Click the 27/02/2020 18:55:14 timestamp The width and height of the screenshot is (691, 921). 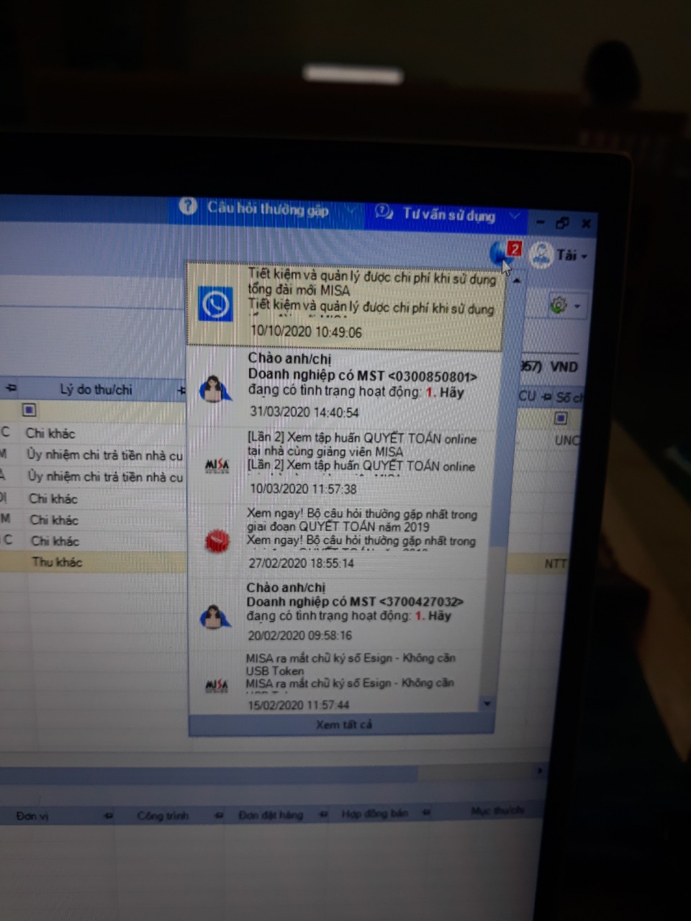click(x=302, y=563)
